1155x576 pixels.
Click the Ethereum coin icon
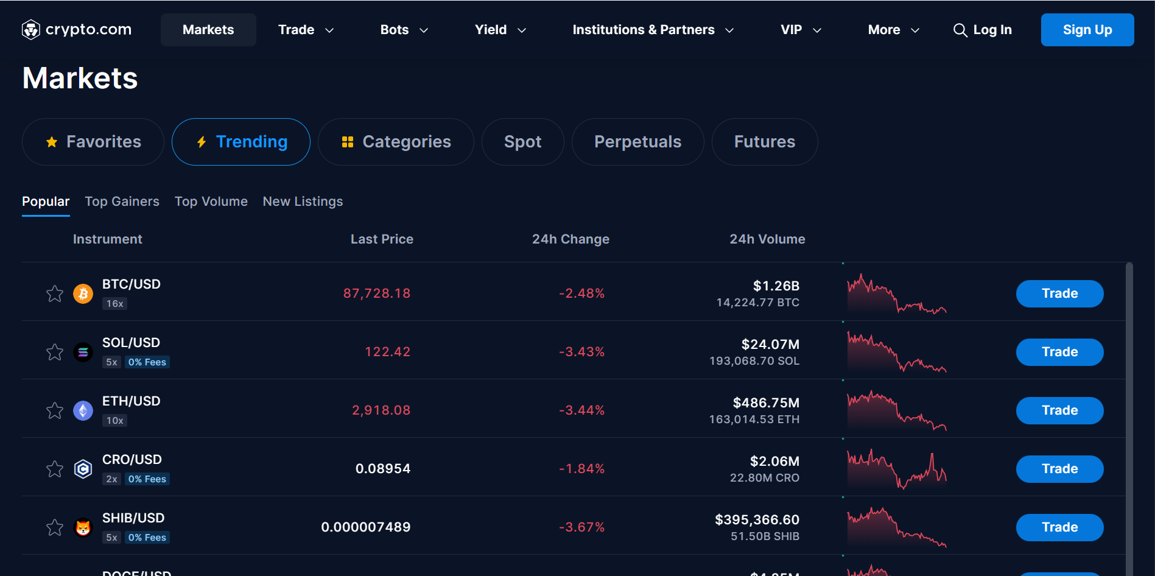click(83, 410)
